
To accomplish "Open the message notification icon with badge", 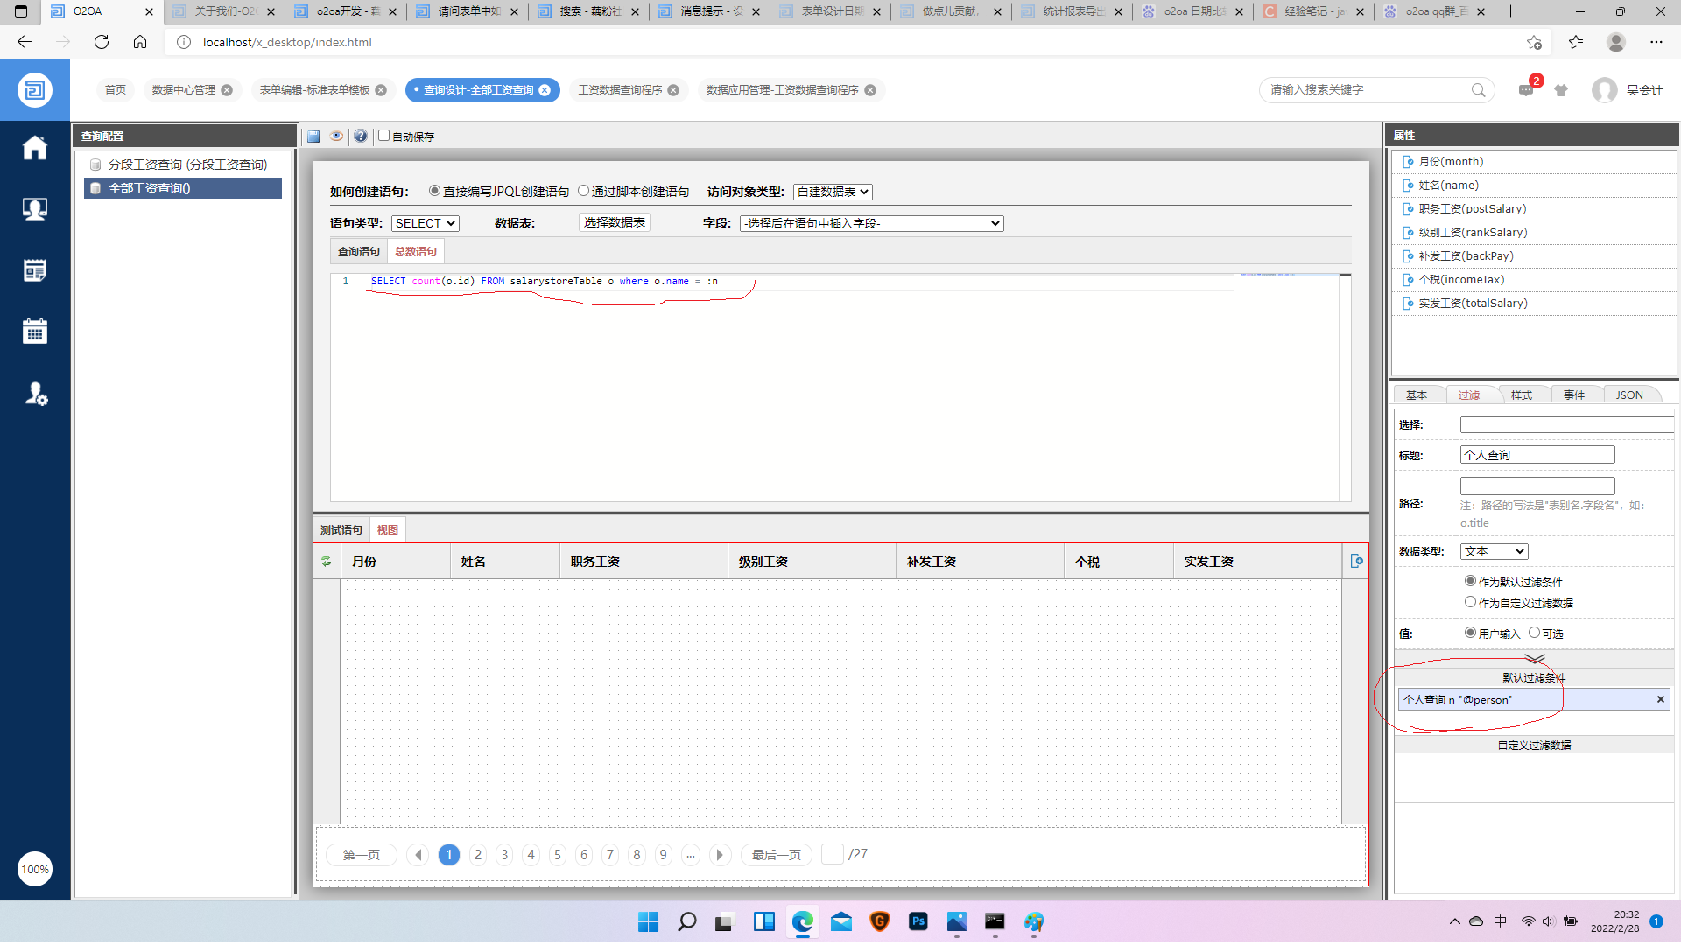I will [x=1526, y=90].
